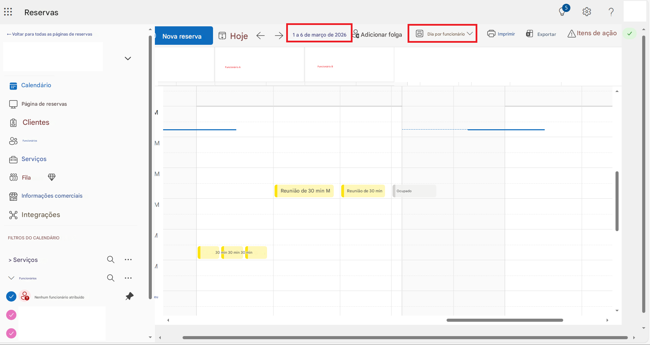The image size is (650, 345).
Task: Click Imprimir
Action: (506, 34)
